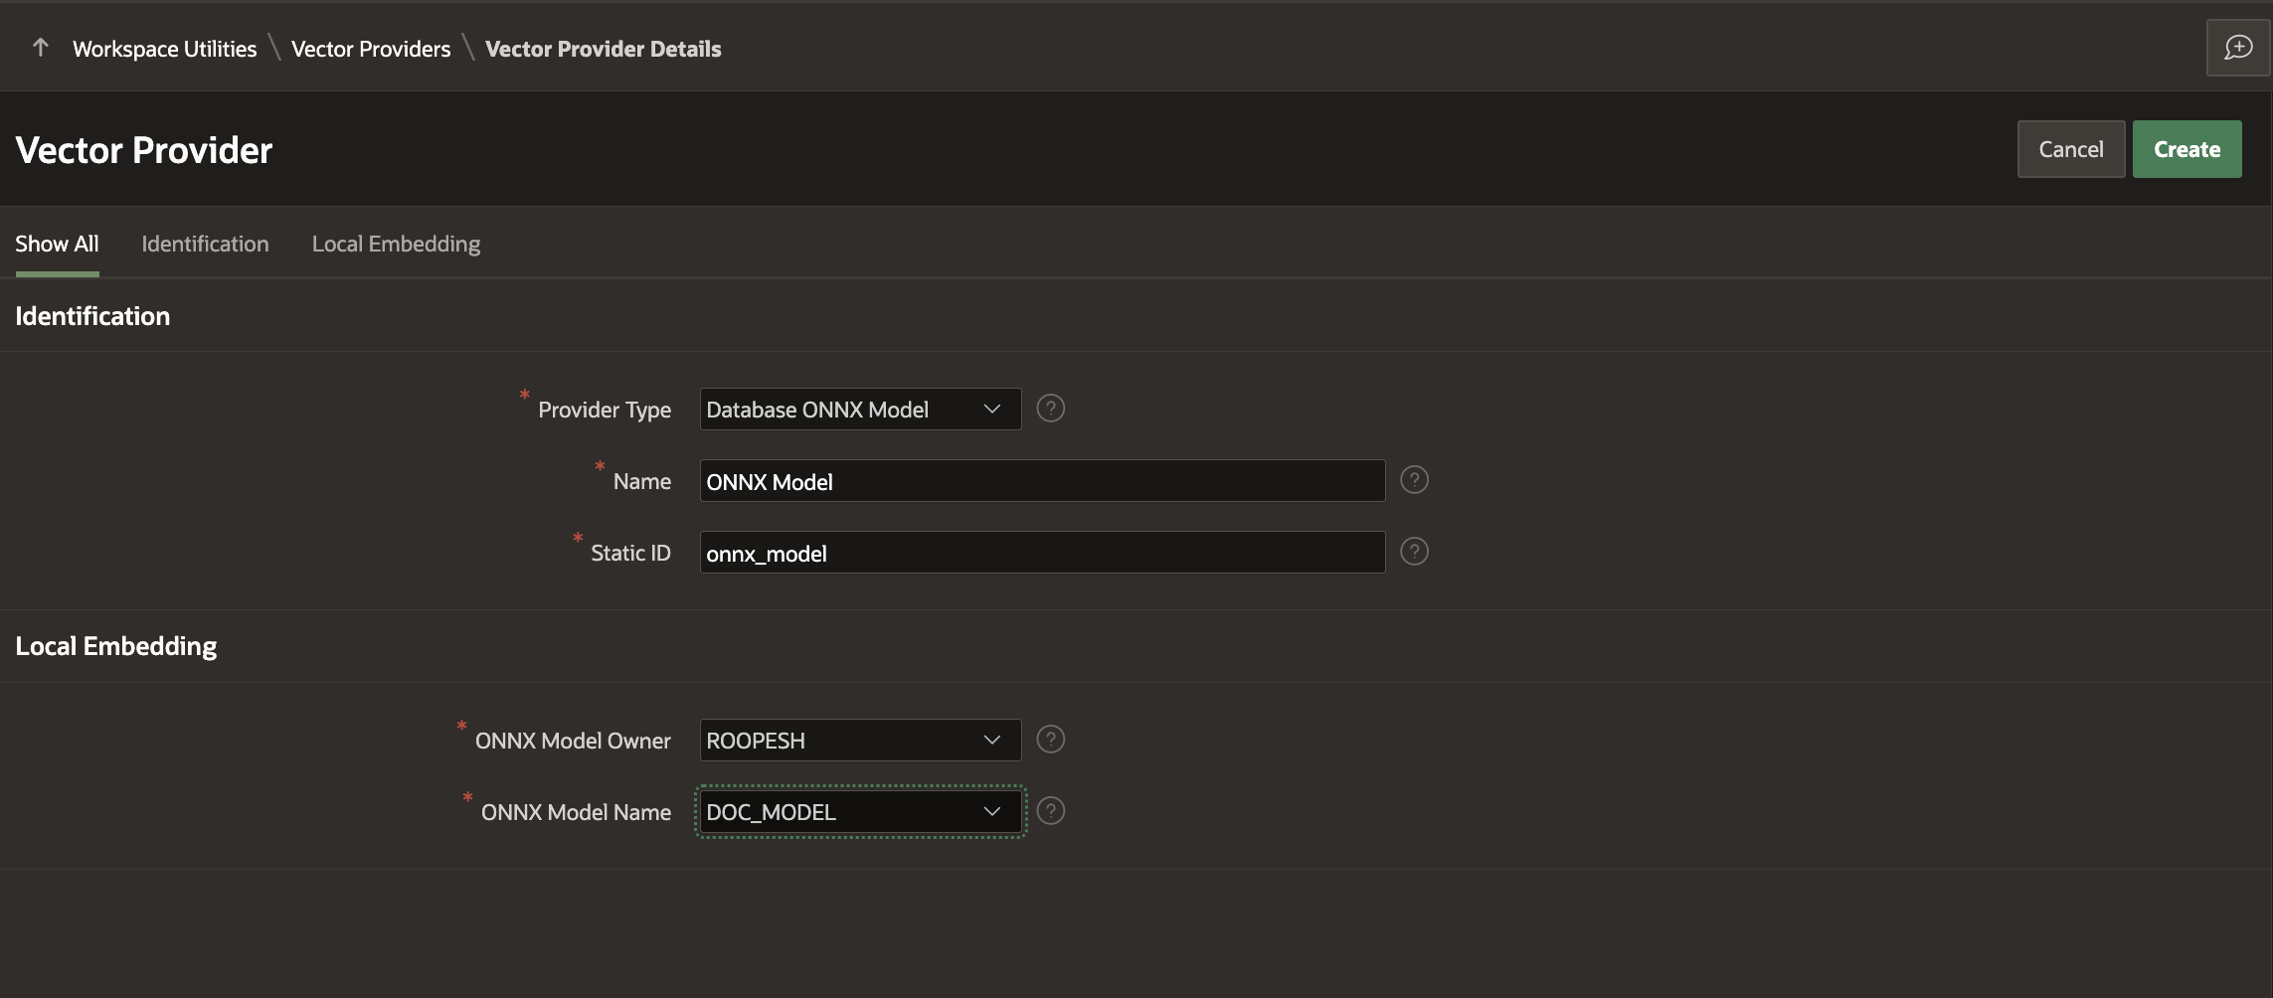The width and height of the screenshot is (2273, 998).
Task: Show help for Name field
Action: pyautogui.click(x=1414, y=480)
